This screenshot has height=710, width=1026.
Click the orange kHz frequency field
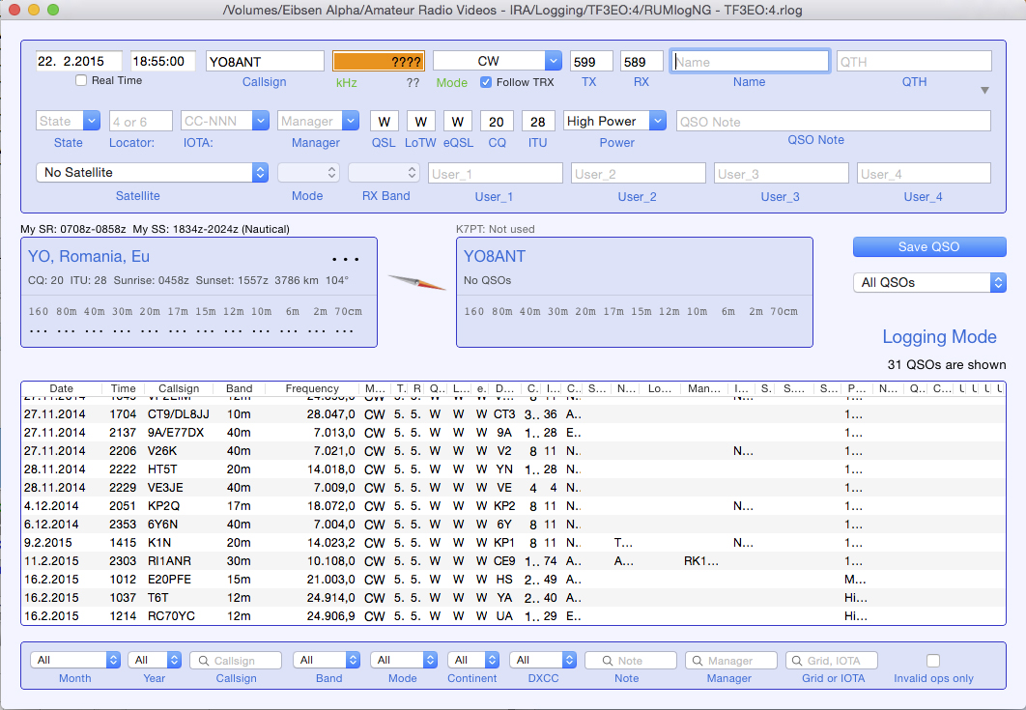click(377, 61)
